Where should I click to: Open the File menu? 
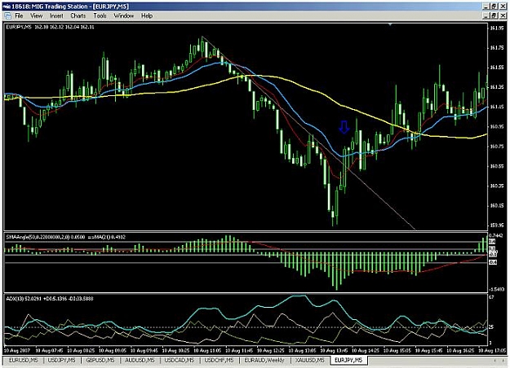point(19,15)
